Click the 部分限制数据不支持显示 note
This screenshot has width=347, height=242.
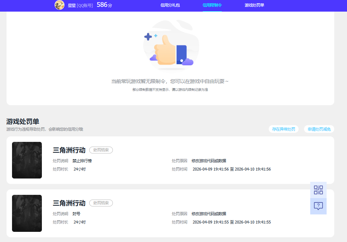click(x=170, y=90)
